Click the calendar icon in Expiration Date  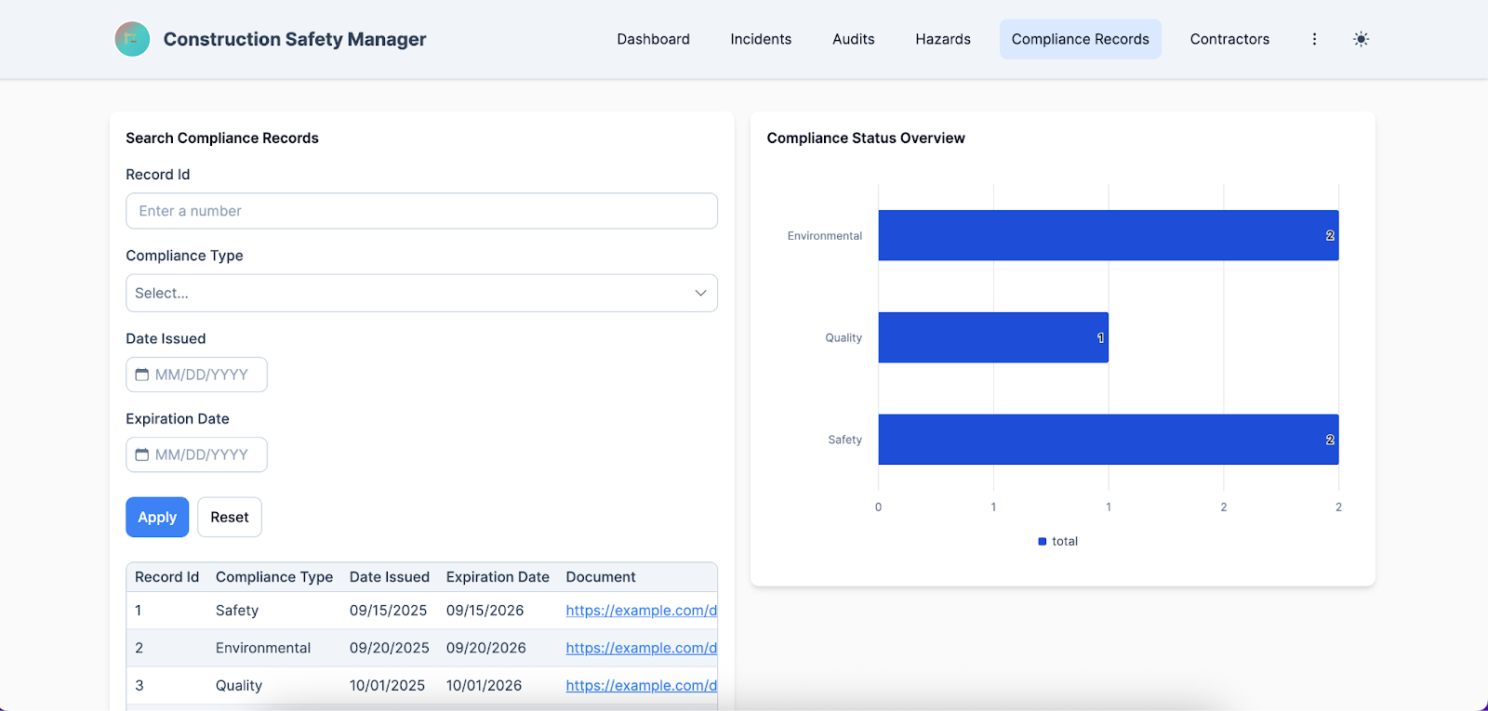(142, 454)
